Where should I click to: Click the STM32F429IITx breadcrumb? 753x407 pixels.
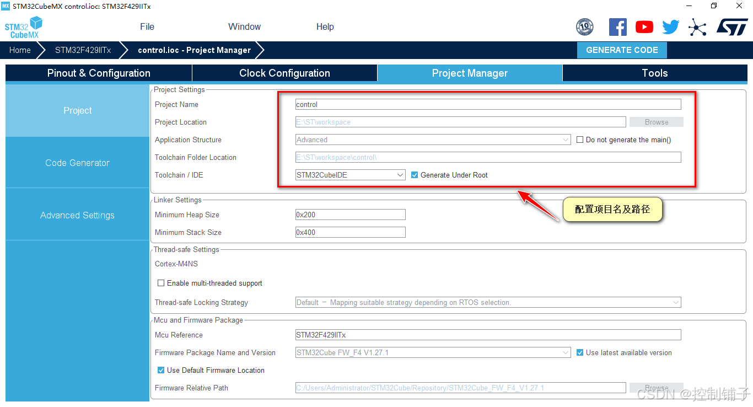pyautogui.click(x=83, y=50)
